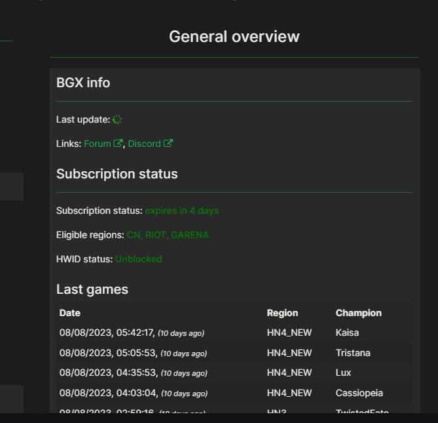Click the external-link icon beside Forum

pos(118,144)
